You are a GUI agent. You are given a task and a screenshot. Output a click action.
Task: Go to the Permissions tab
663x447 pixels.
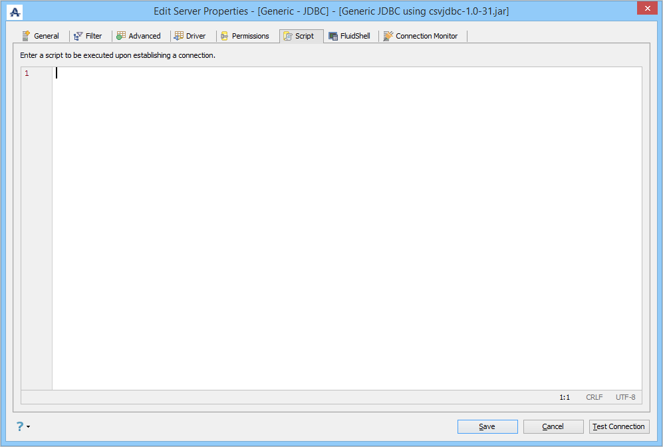245,36
